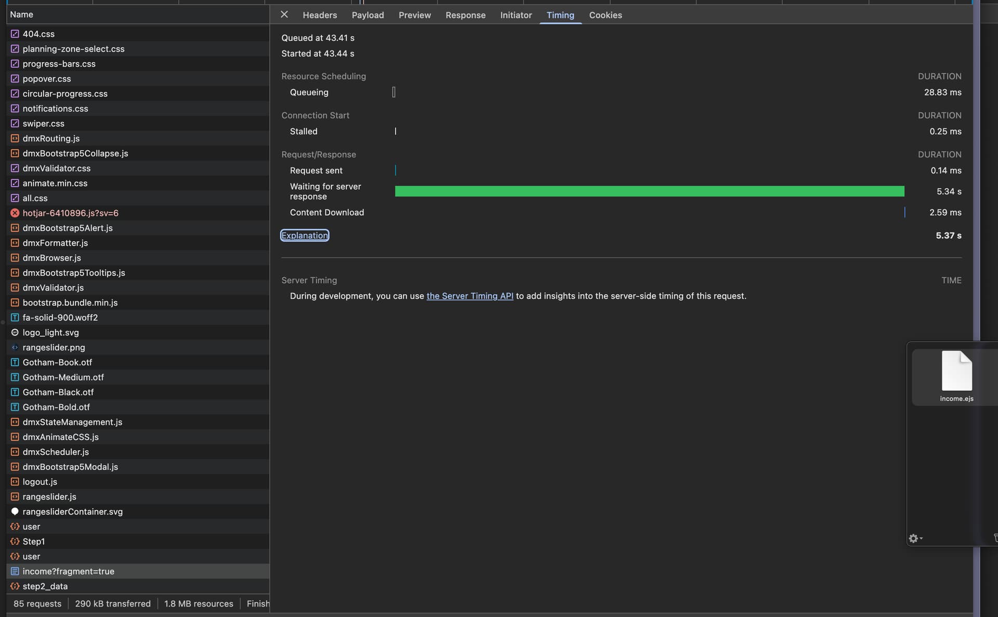Viewport: 998px width, 617px height.
Task: Click the Name column header
Action: pyautogui.click(x=21, y=15)
